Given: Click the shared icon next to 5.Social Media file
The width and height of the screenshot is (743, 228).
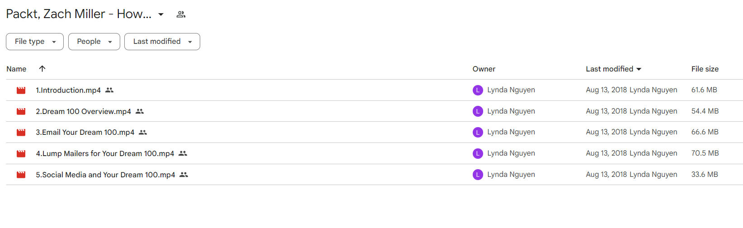Looking at the screenshot, I should tap(183, 175).
